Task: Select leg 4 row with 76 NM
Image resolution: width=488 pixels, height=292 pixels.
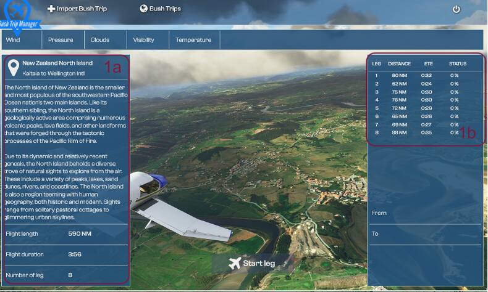Action: (425, 100)
